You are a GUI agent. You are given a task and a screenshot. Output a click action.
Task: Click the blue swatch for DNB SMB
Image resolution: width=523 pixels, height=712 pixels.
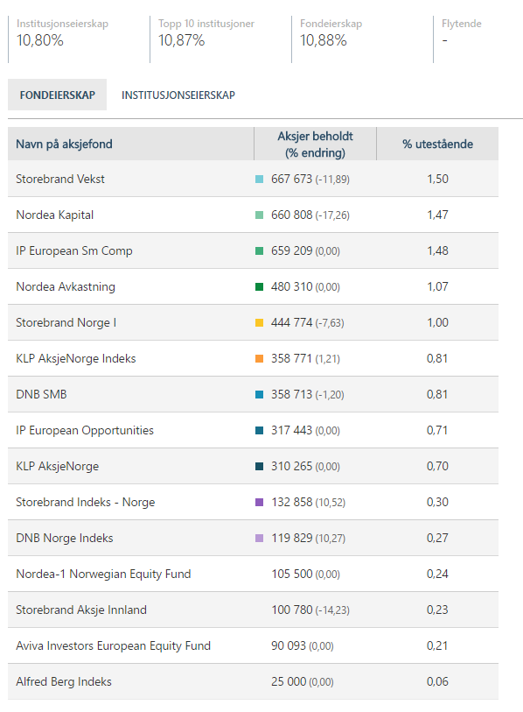(x=260, y=395)
